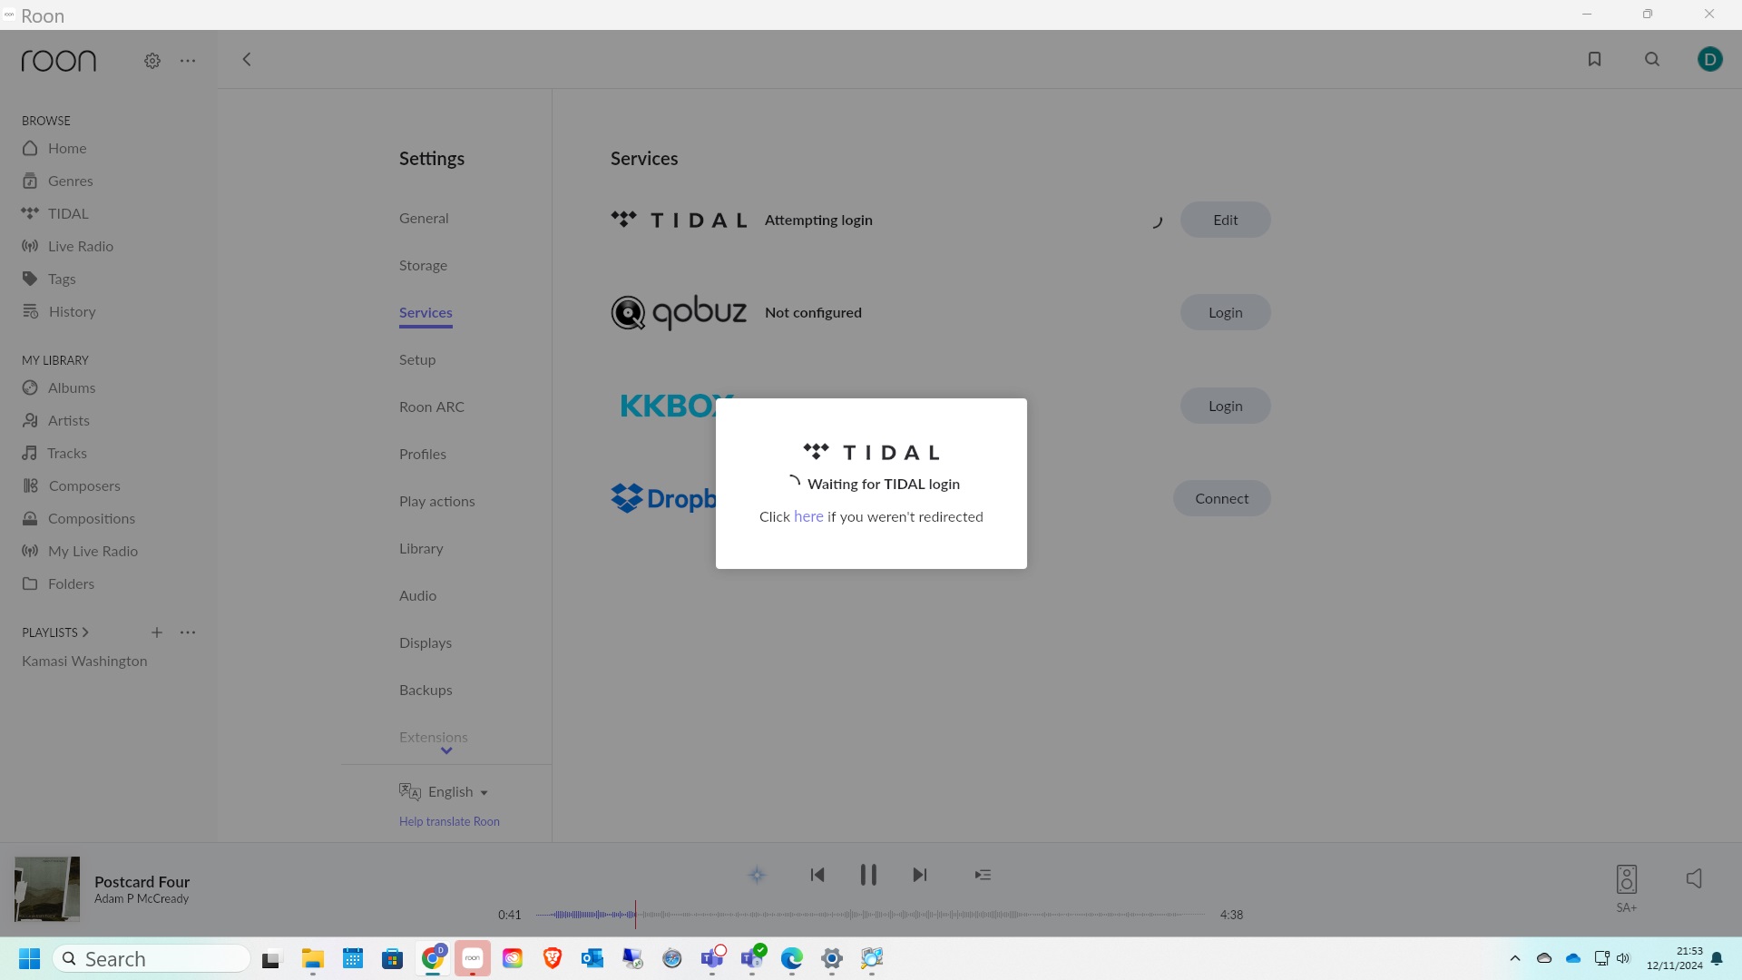
Task: Select General settings tab
Action: coord(424,218)
